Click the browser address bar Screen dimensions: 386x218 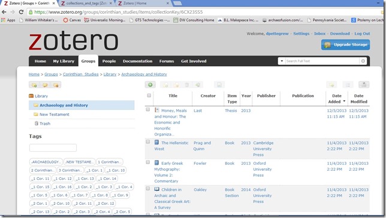pyautogui.click(x=204, y=12)
